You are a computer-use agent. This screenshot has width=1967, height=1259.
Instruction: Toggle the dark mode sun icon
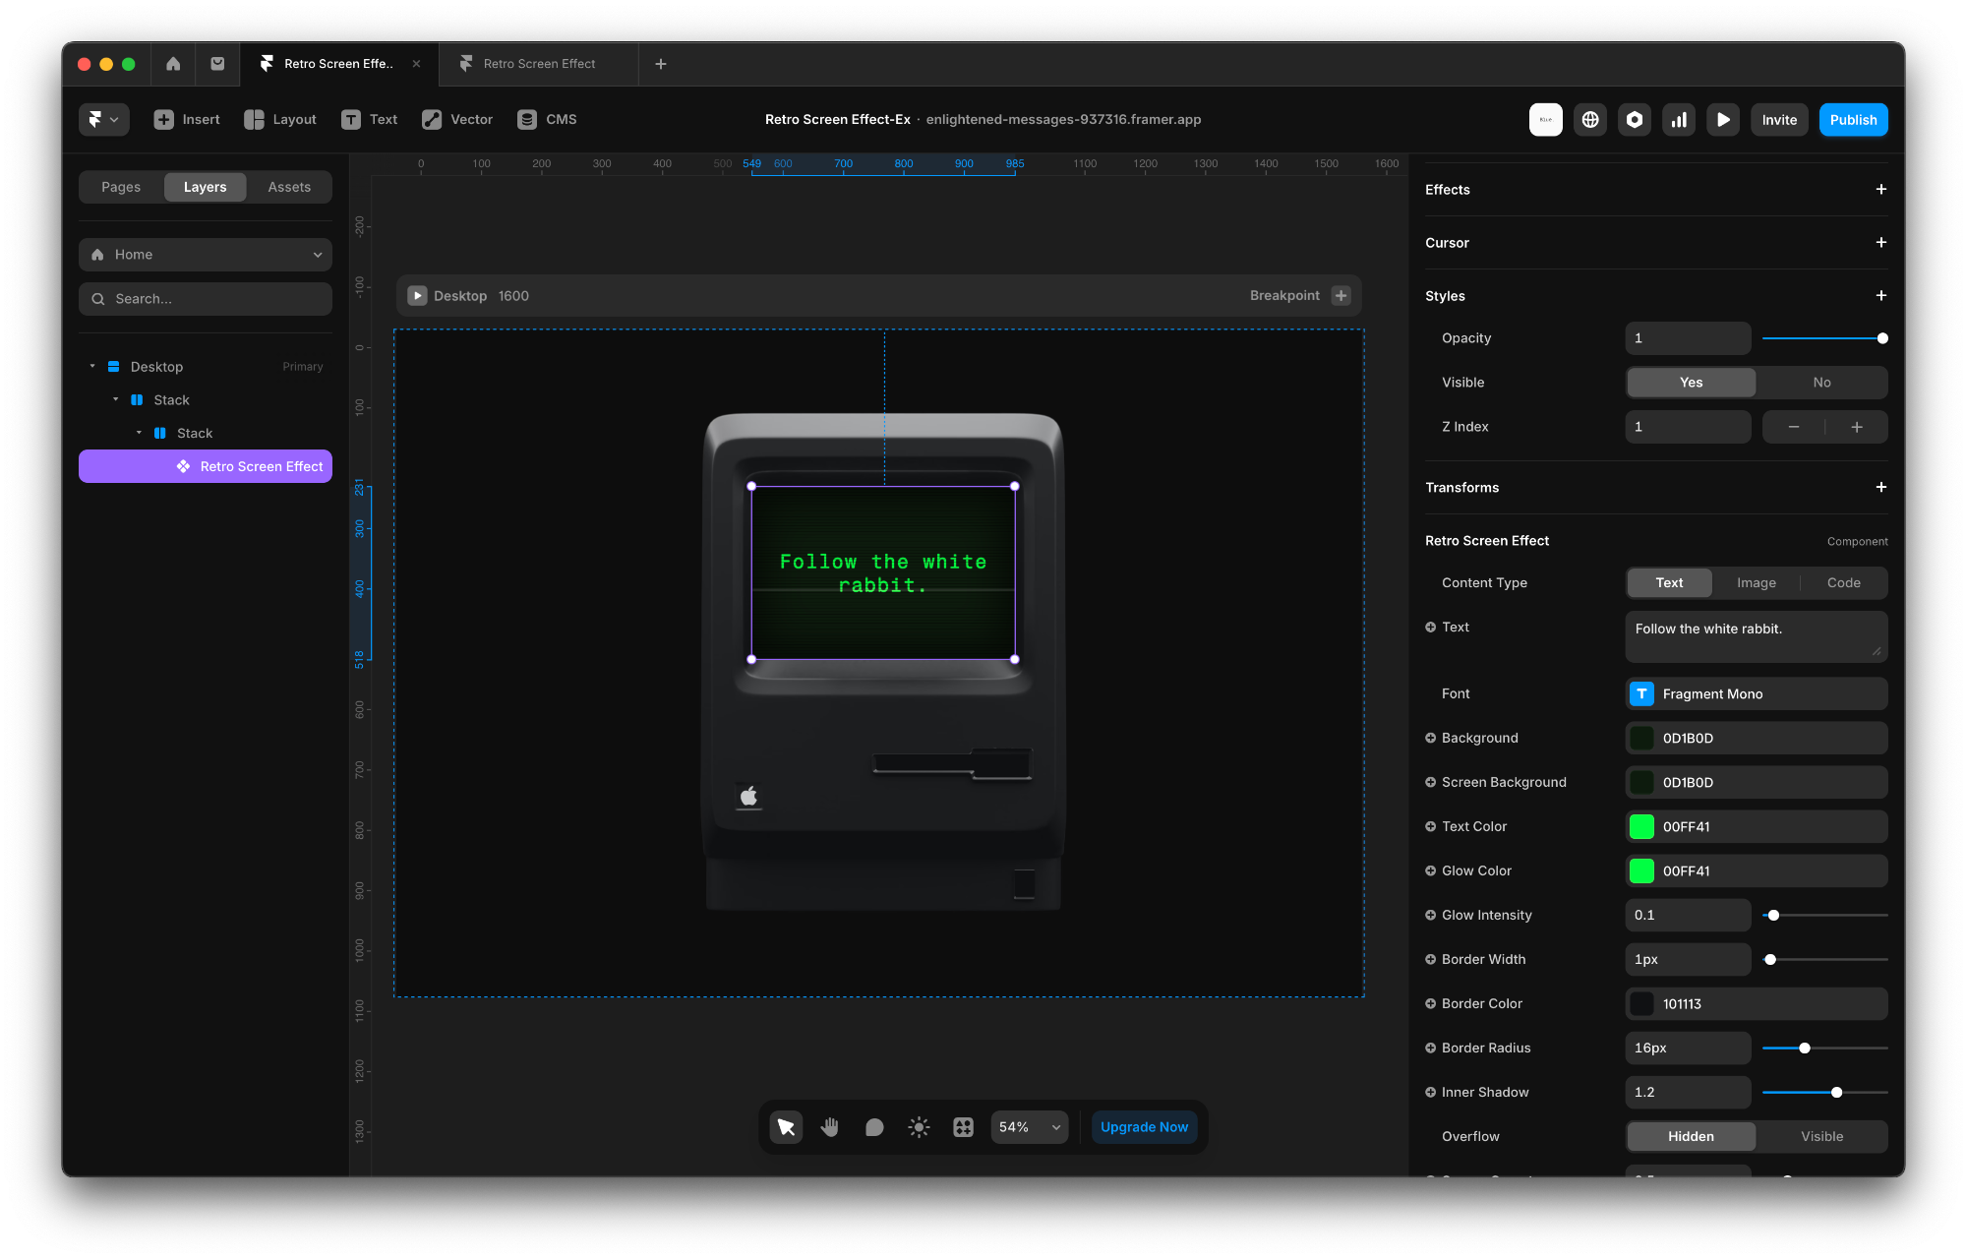click(x=919, y=1127)
